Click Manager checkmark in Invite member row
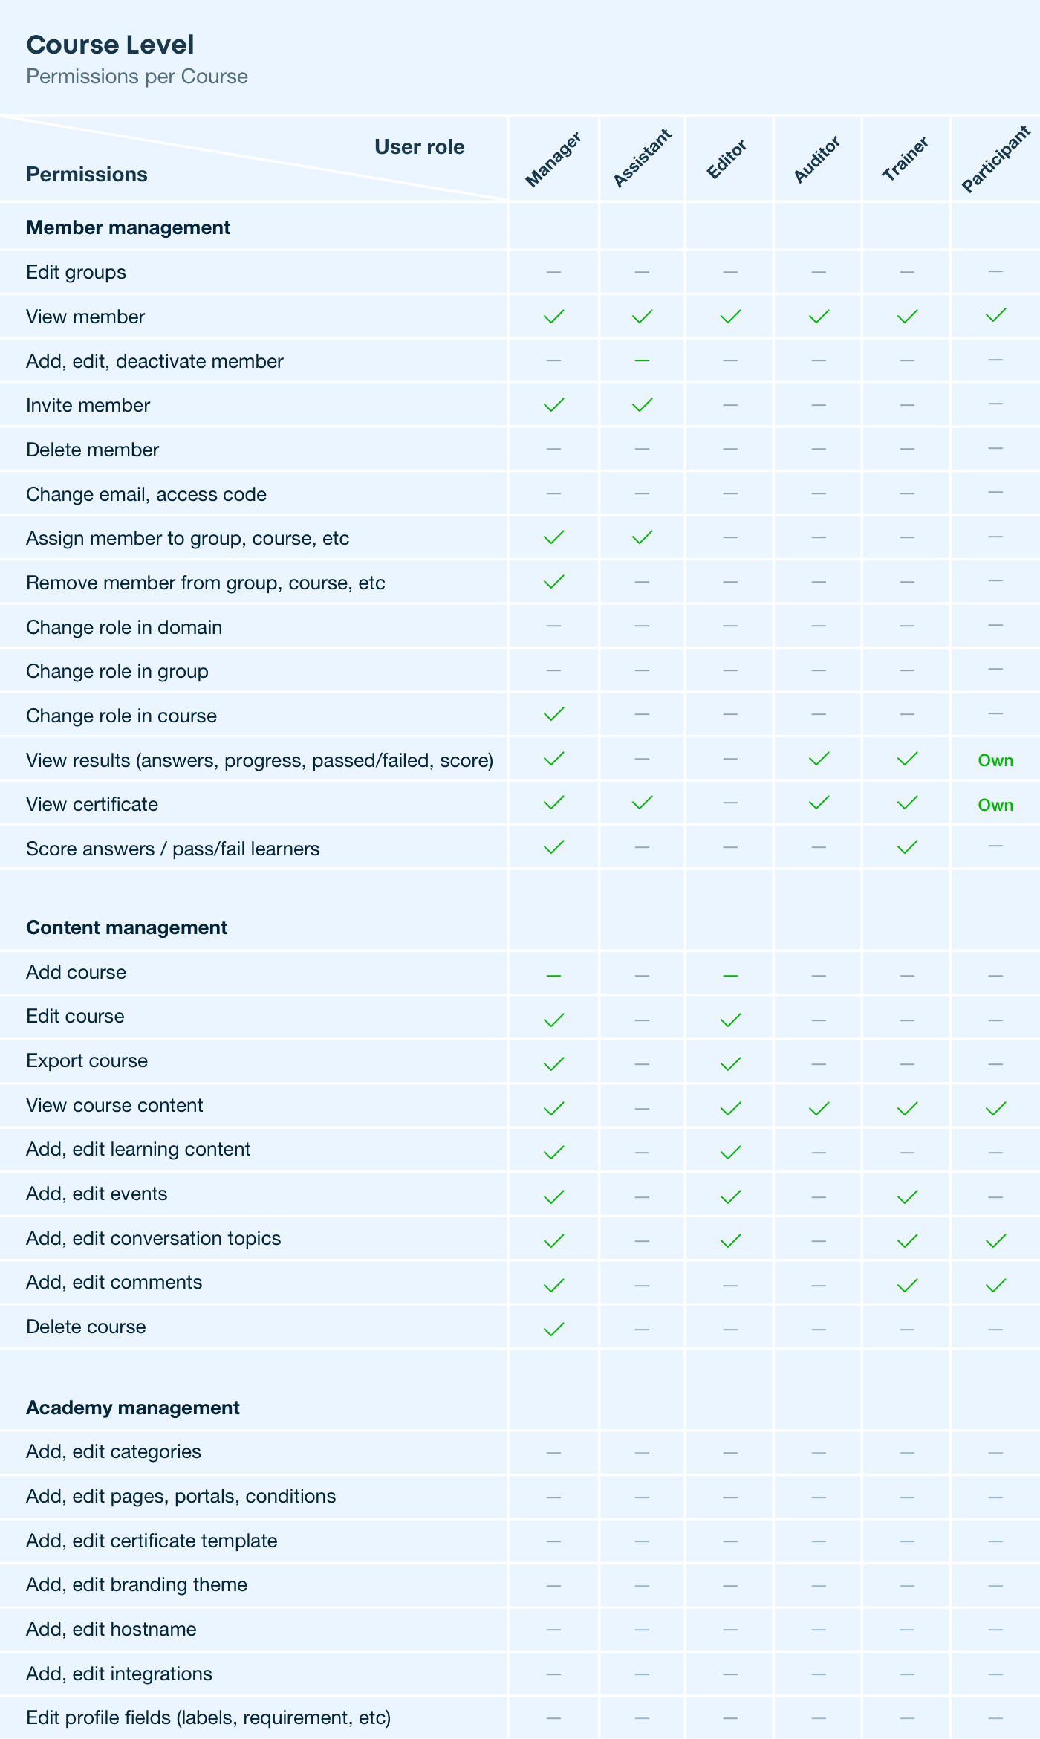The height and width of the screenshot is (1739, 1040). tap(553, 405)
